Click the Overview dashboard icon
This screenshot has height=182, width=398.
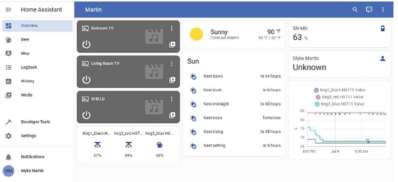(x=8, y=26)
